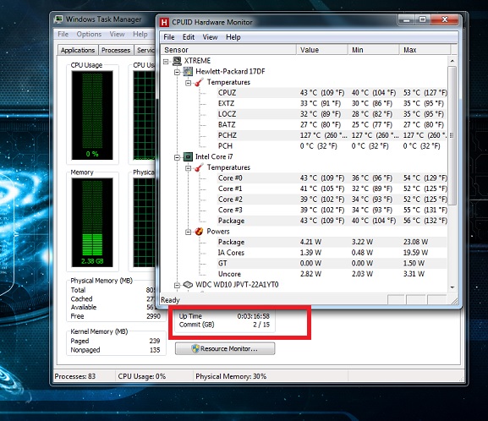Collapse the Intel Core i7 node
Screen dimensions: 488x421
pos(177,157)
